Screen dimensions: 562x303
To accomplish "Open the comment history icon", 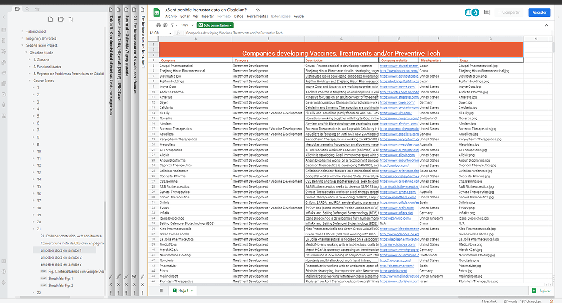I will coord(487,12).
